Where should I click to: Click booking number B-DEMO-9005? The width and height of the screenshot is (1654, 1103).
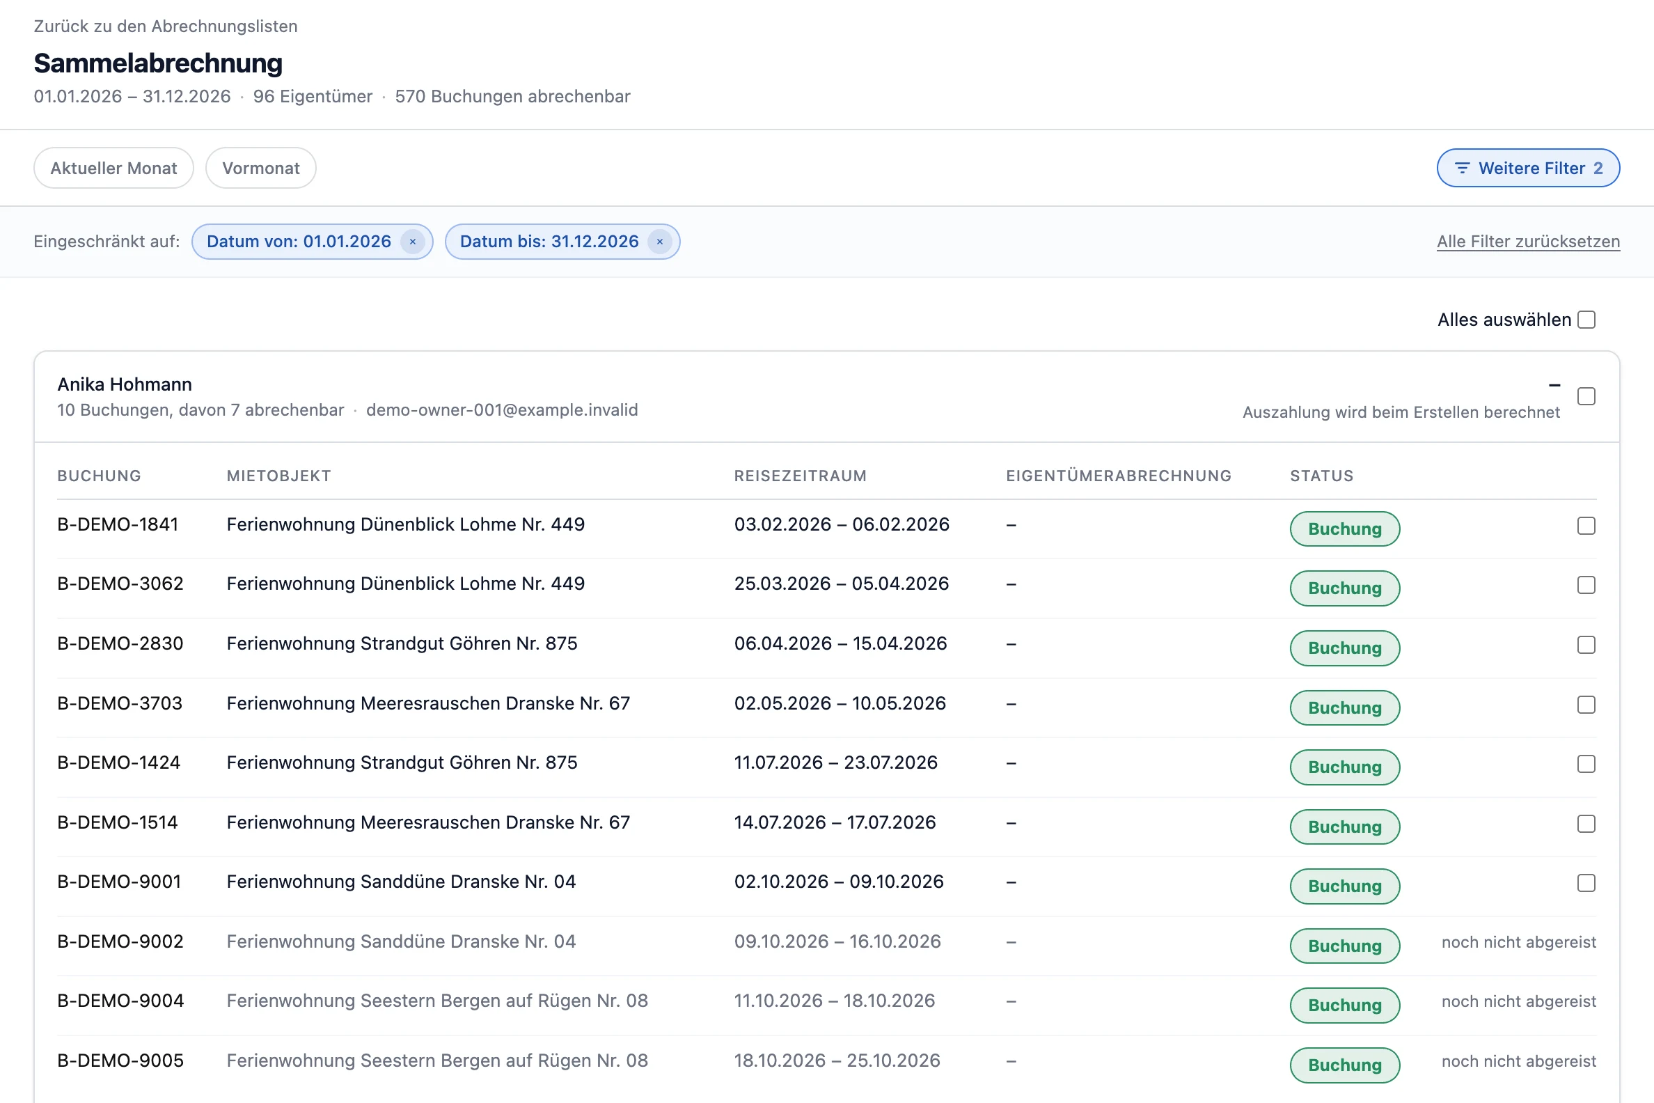pyautogui.click(x=120, y=1060)
